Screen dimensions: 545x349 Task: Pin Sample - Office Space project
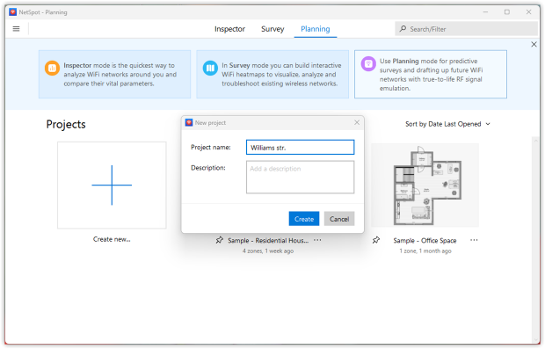point(375,240)
